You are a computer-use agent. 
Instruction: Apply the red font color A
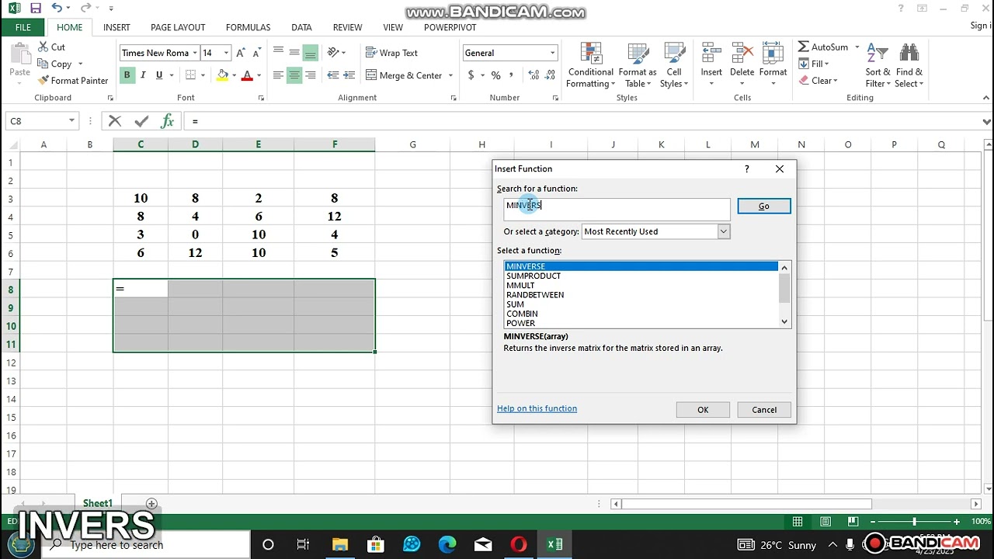(x=247, y=75)
